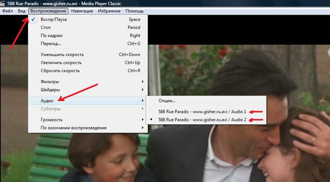Open the Помощь menu

pos(134,11)
